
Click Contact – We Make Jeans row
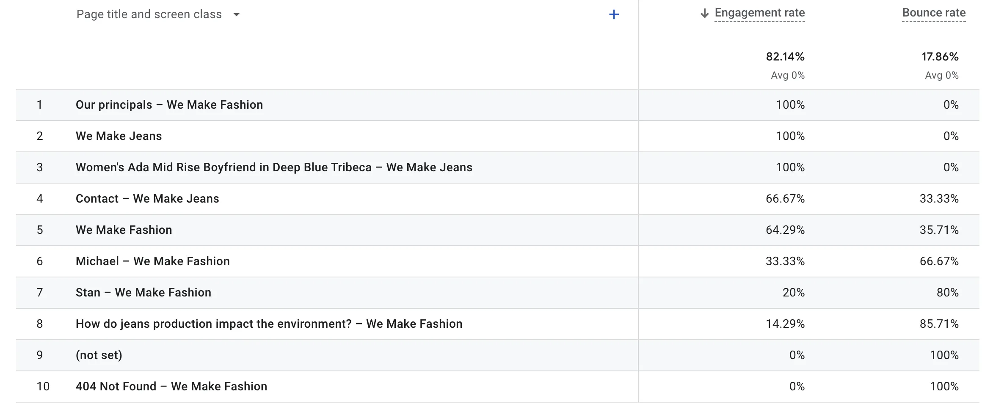pyautogui.click(x=147, y=199)
